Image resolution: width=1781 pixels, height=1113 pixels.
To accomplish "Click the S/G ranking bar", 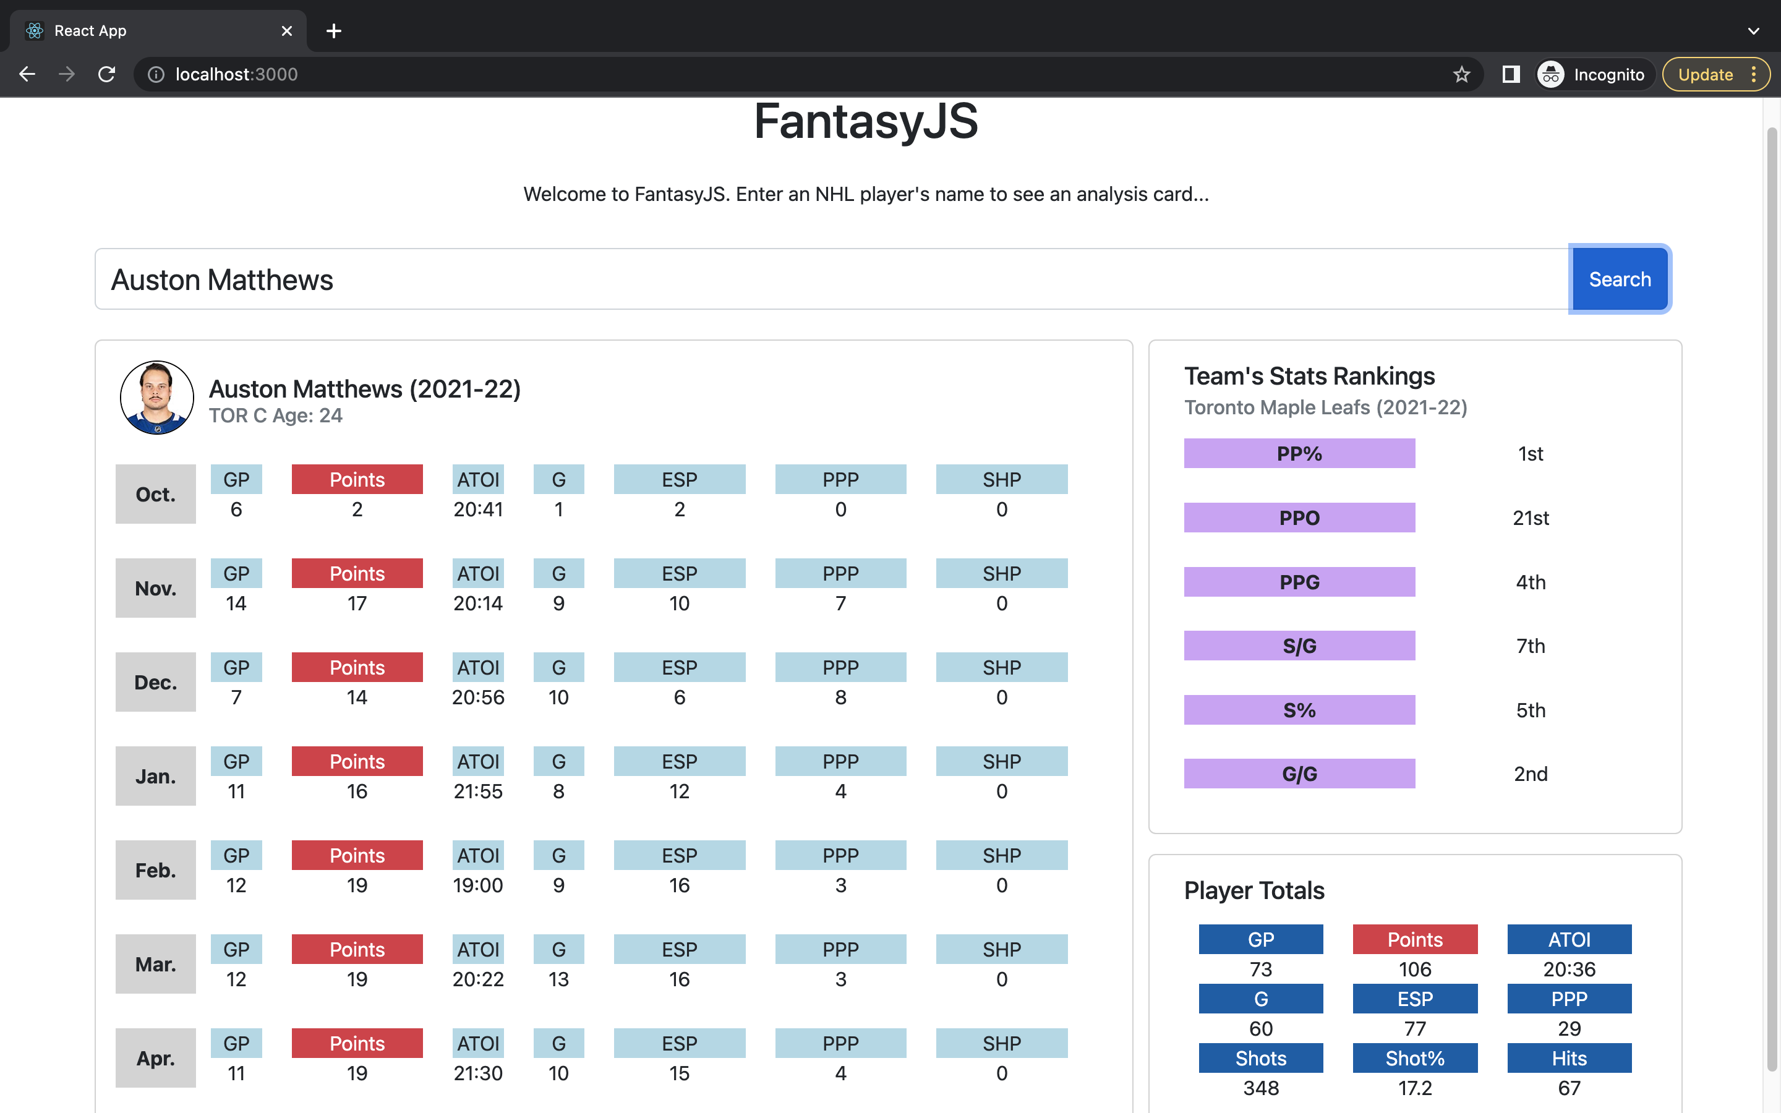I will coord(1299,646).
